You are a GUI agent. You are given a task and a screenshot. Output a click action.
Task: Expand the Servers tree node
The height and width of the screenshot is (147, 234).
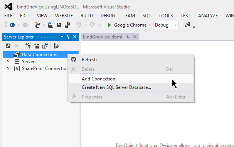[8, 62]
